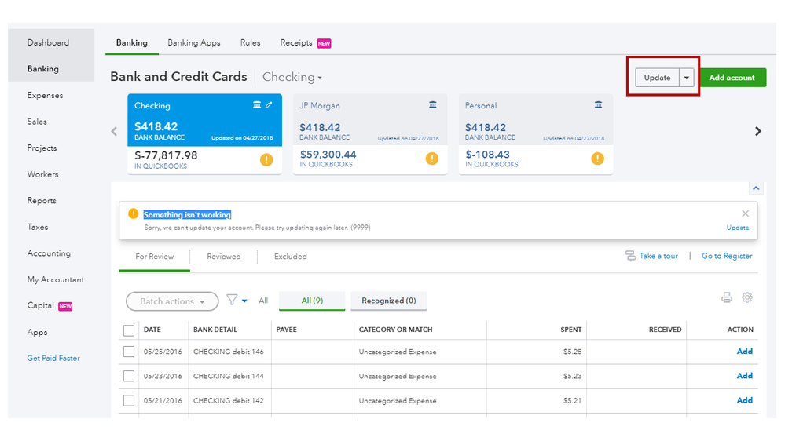Open the Update button dropdown arrow
This screenshot has height=441, width=785.
[687, 78]
